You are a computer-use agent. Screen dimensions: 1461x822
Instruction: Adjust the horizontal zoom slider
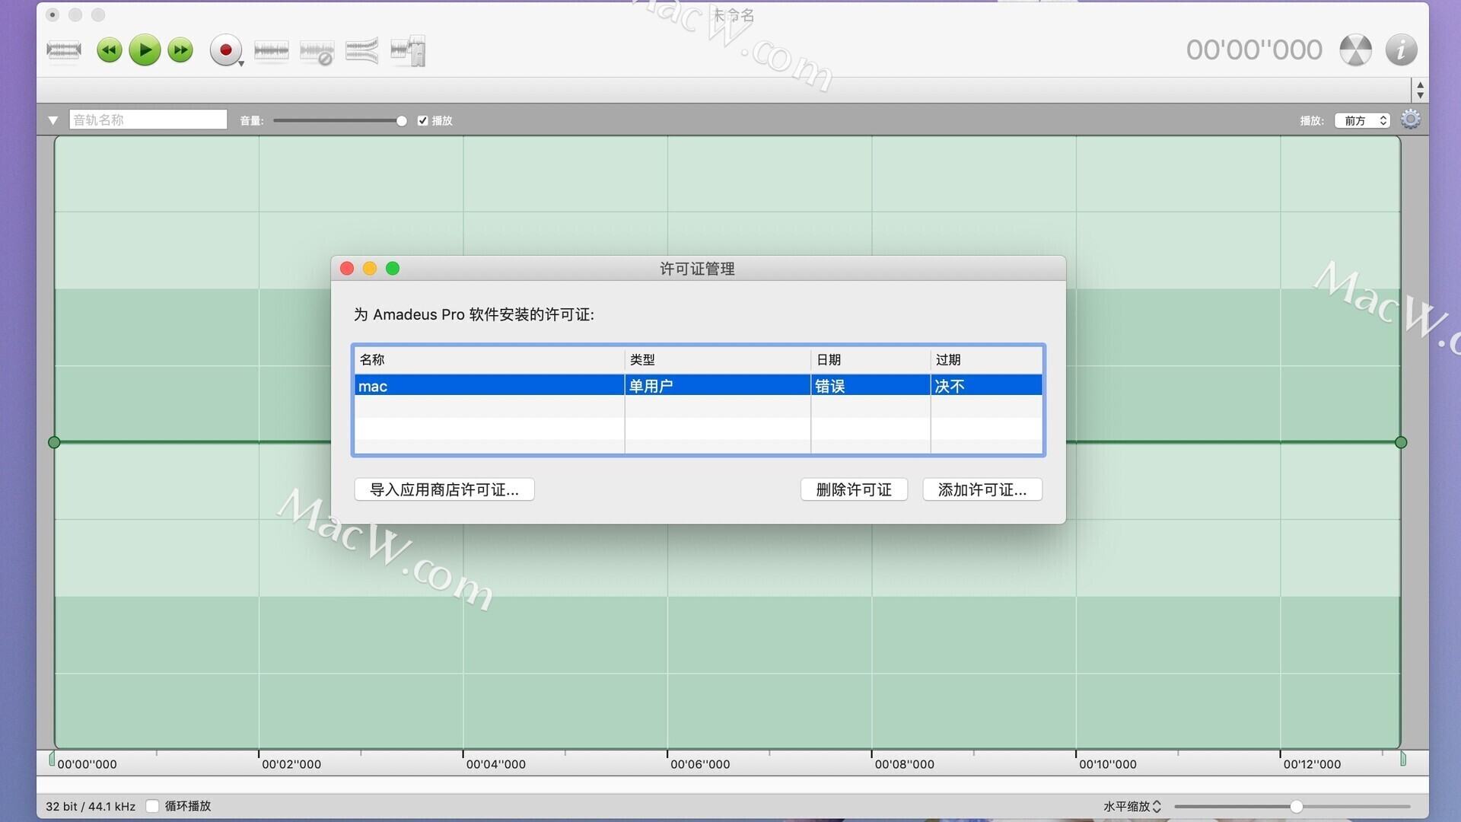click(x=1292, y=806)
